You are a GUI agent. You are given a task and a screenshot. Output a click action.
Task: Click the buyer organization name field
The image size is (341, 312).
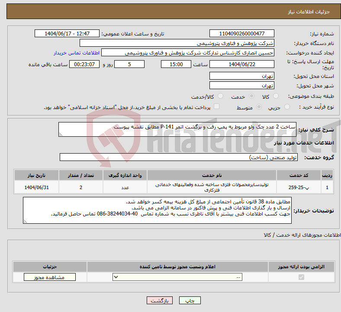pos(177,43)
